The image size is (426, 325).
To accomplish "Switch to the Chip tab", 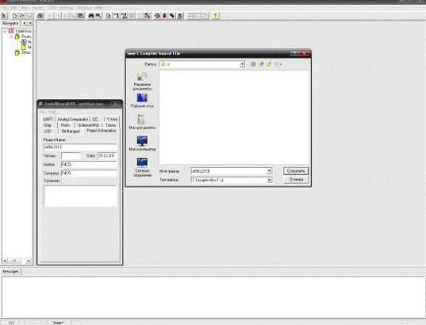I will pos(48,125).
